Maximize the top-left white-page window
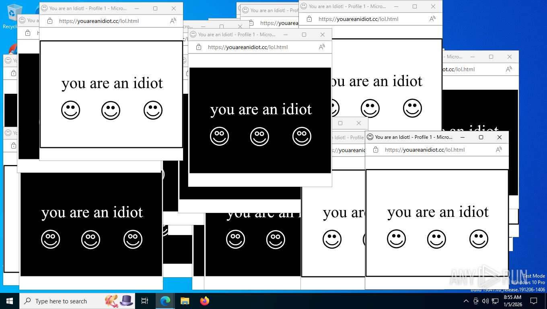 [x=155, y=8]
